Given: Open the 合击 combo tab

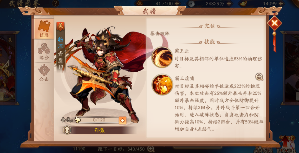Looking at the screenshot, I should (x=44, y=73).
